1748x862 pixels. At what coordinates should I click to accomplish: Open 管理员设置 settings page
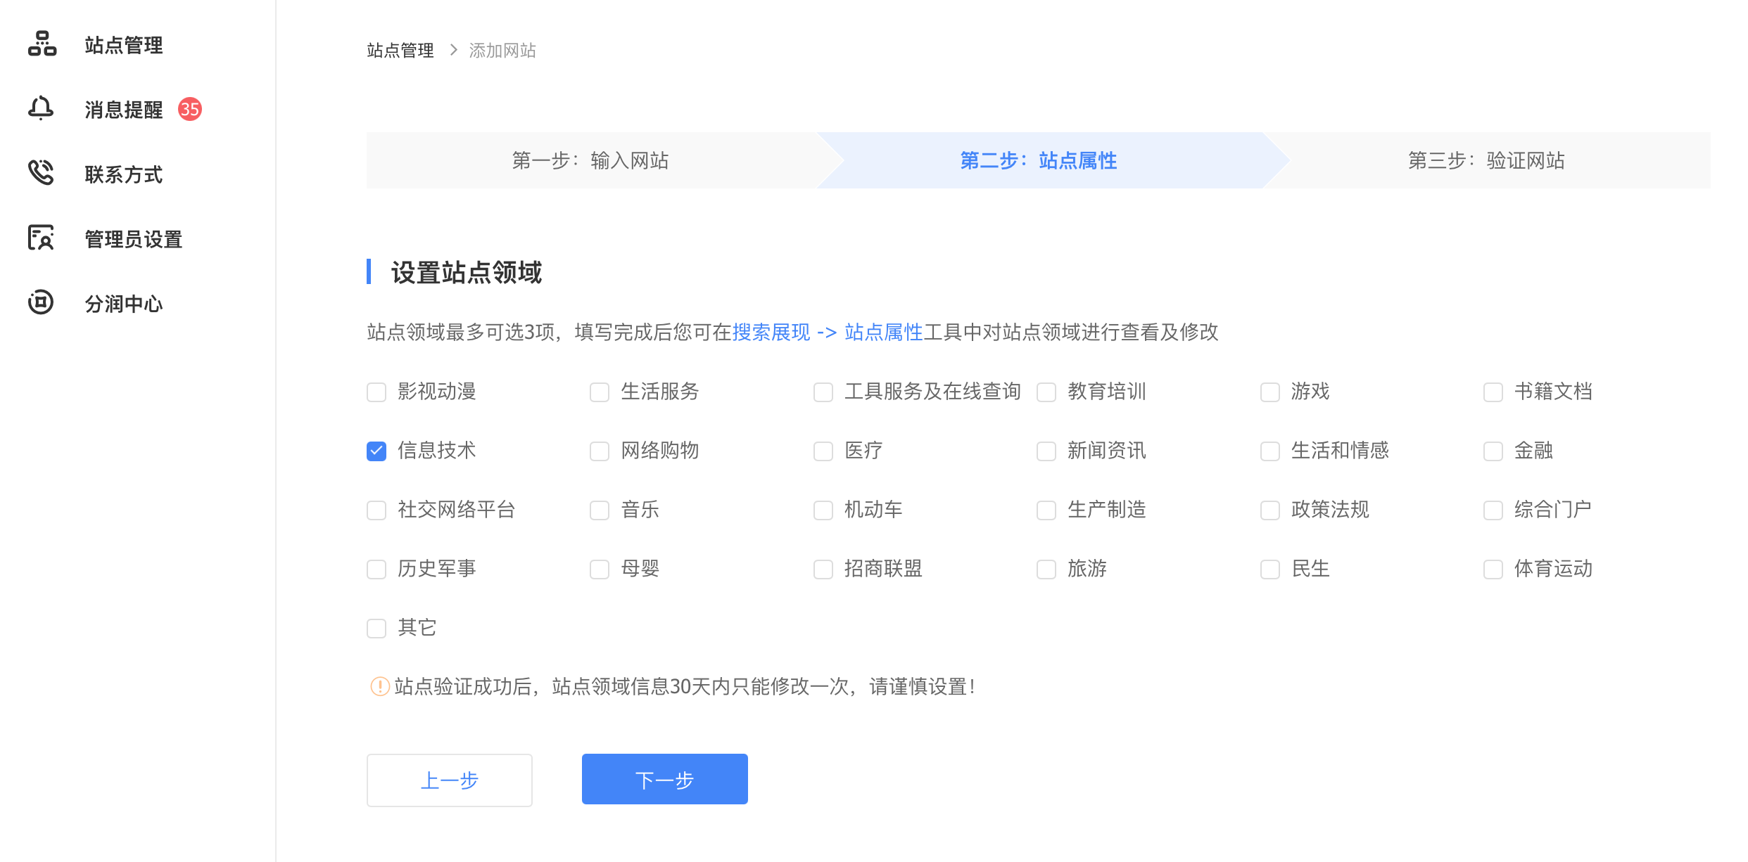tap(133, 238)
